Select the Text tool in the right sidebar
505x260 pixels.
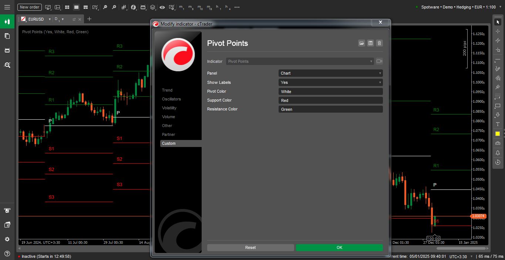point(498,123)
